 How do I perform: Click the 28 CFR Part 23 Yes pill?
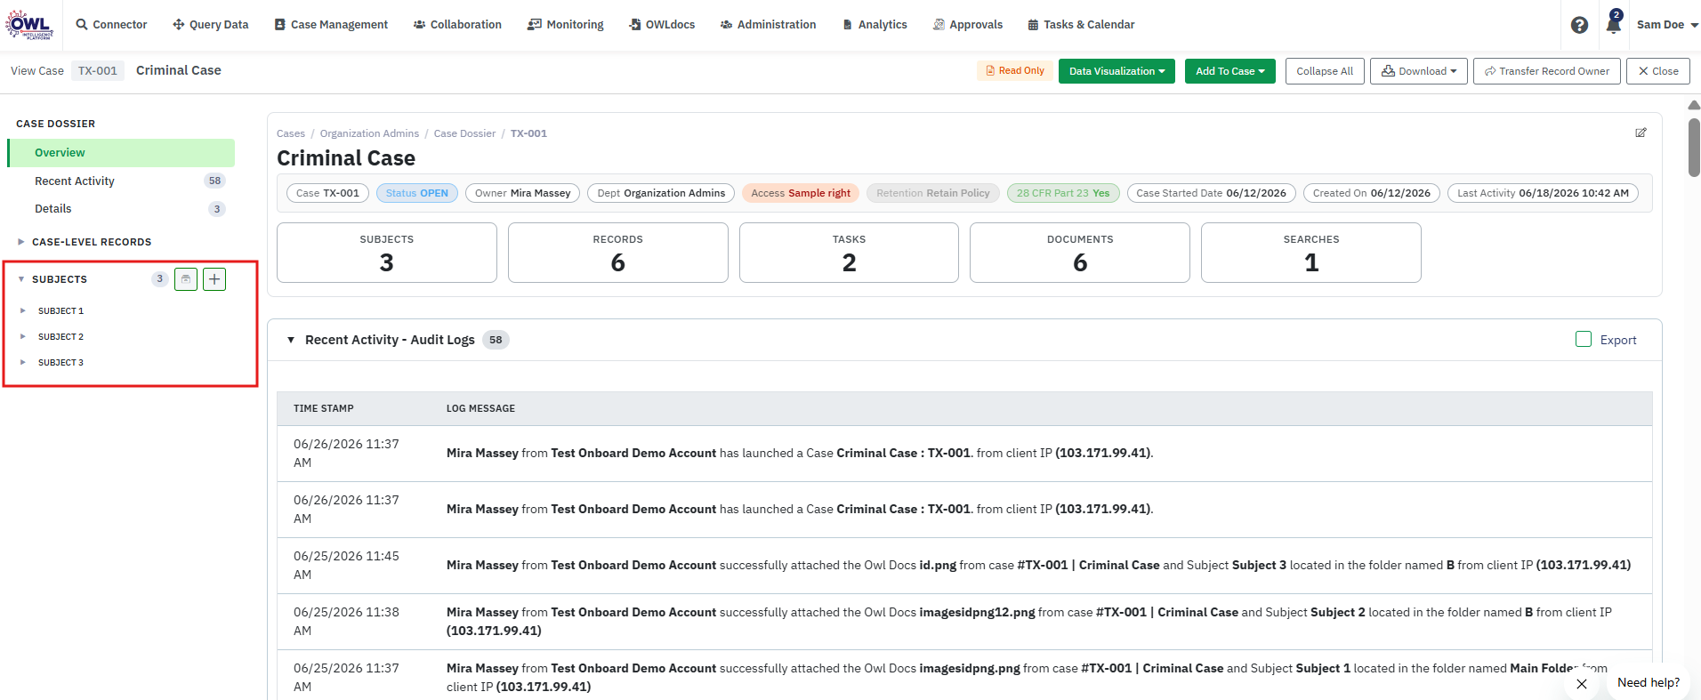1063,193
